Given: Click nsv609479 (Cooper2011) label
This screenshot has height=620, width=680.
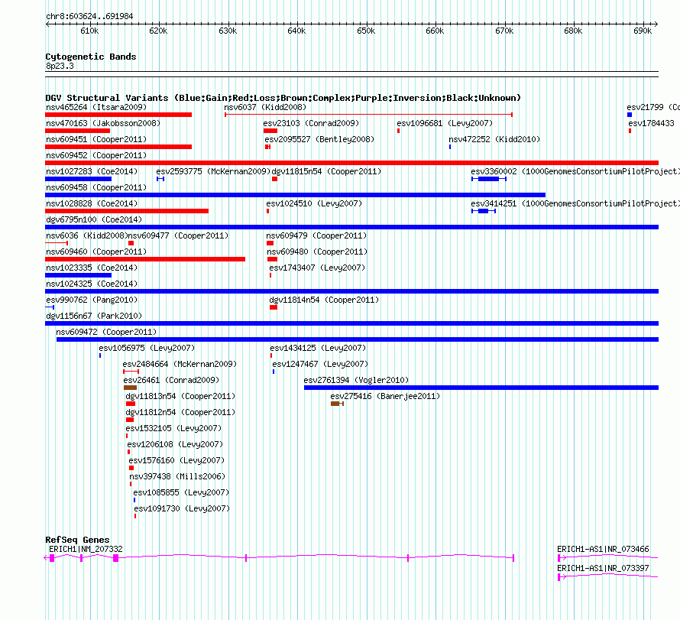Looking at the screenshot, I should click(x=316, y=235).
